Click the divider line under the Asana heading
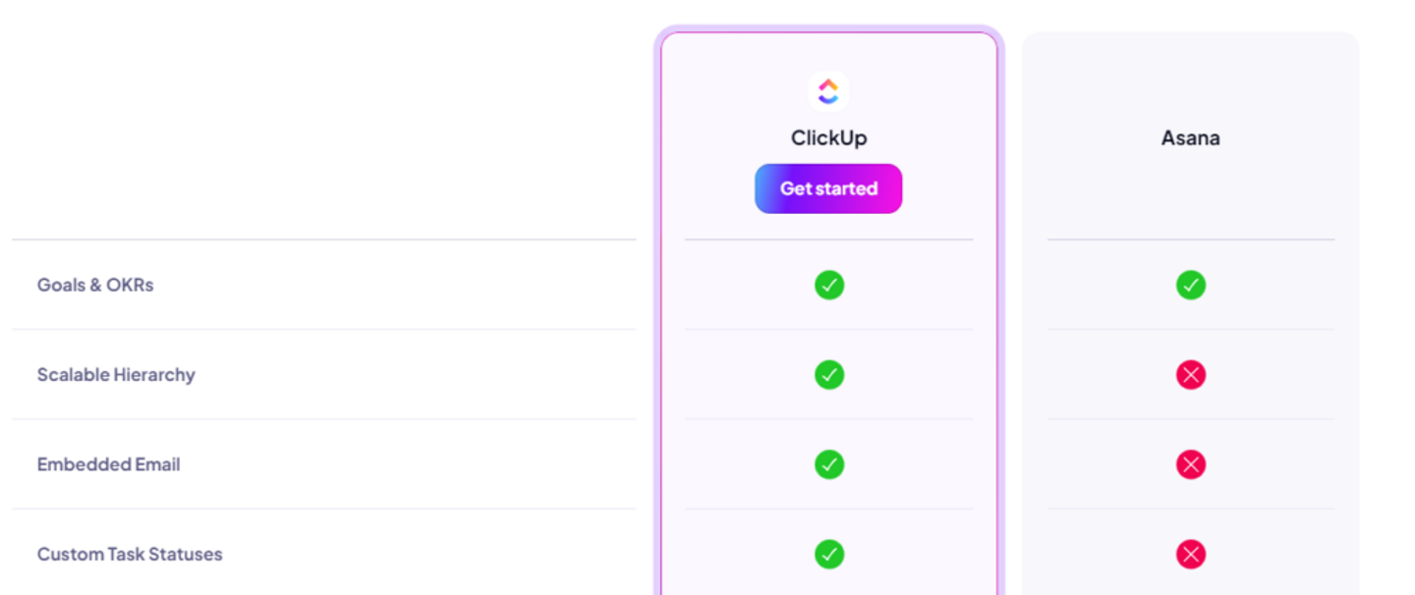 click(x=1190, y=240)
